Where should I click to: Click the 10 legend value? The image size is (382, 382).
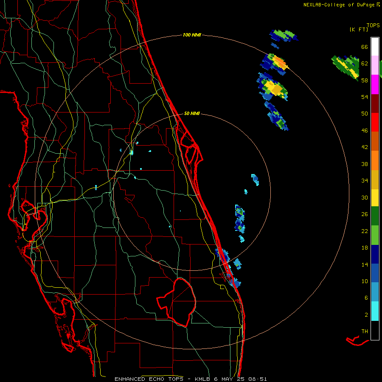(365, 281)
